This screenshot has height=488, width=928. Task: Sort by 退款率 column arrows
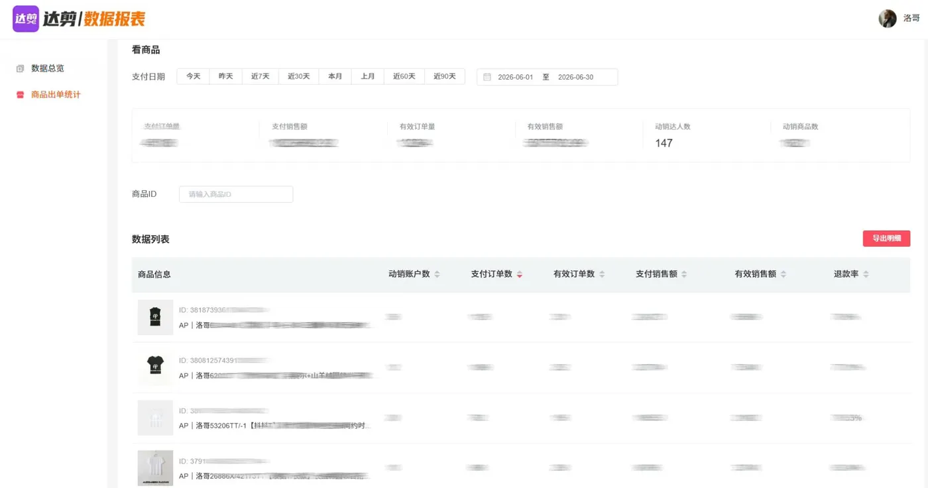click(866, 274)
